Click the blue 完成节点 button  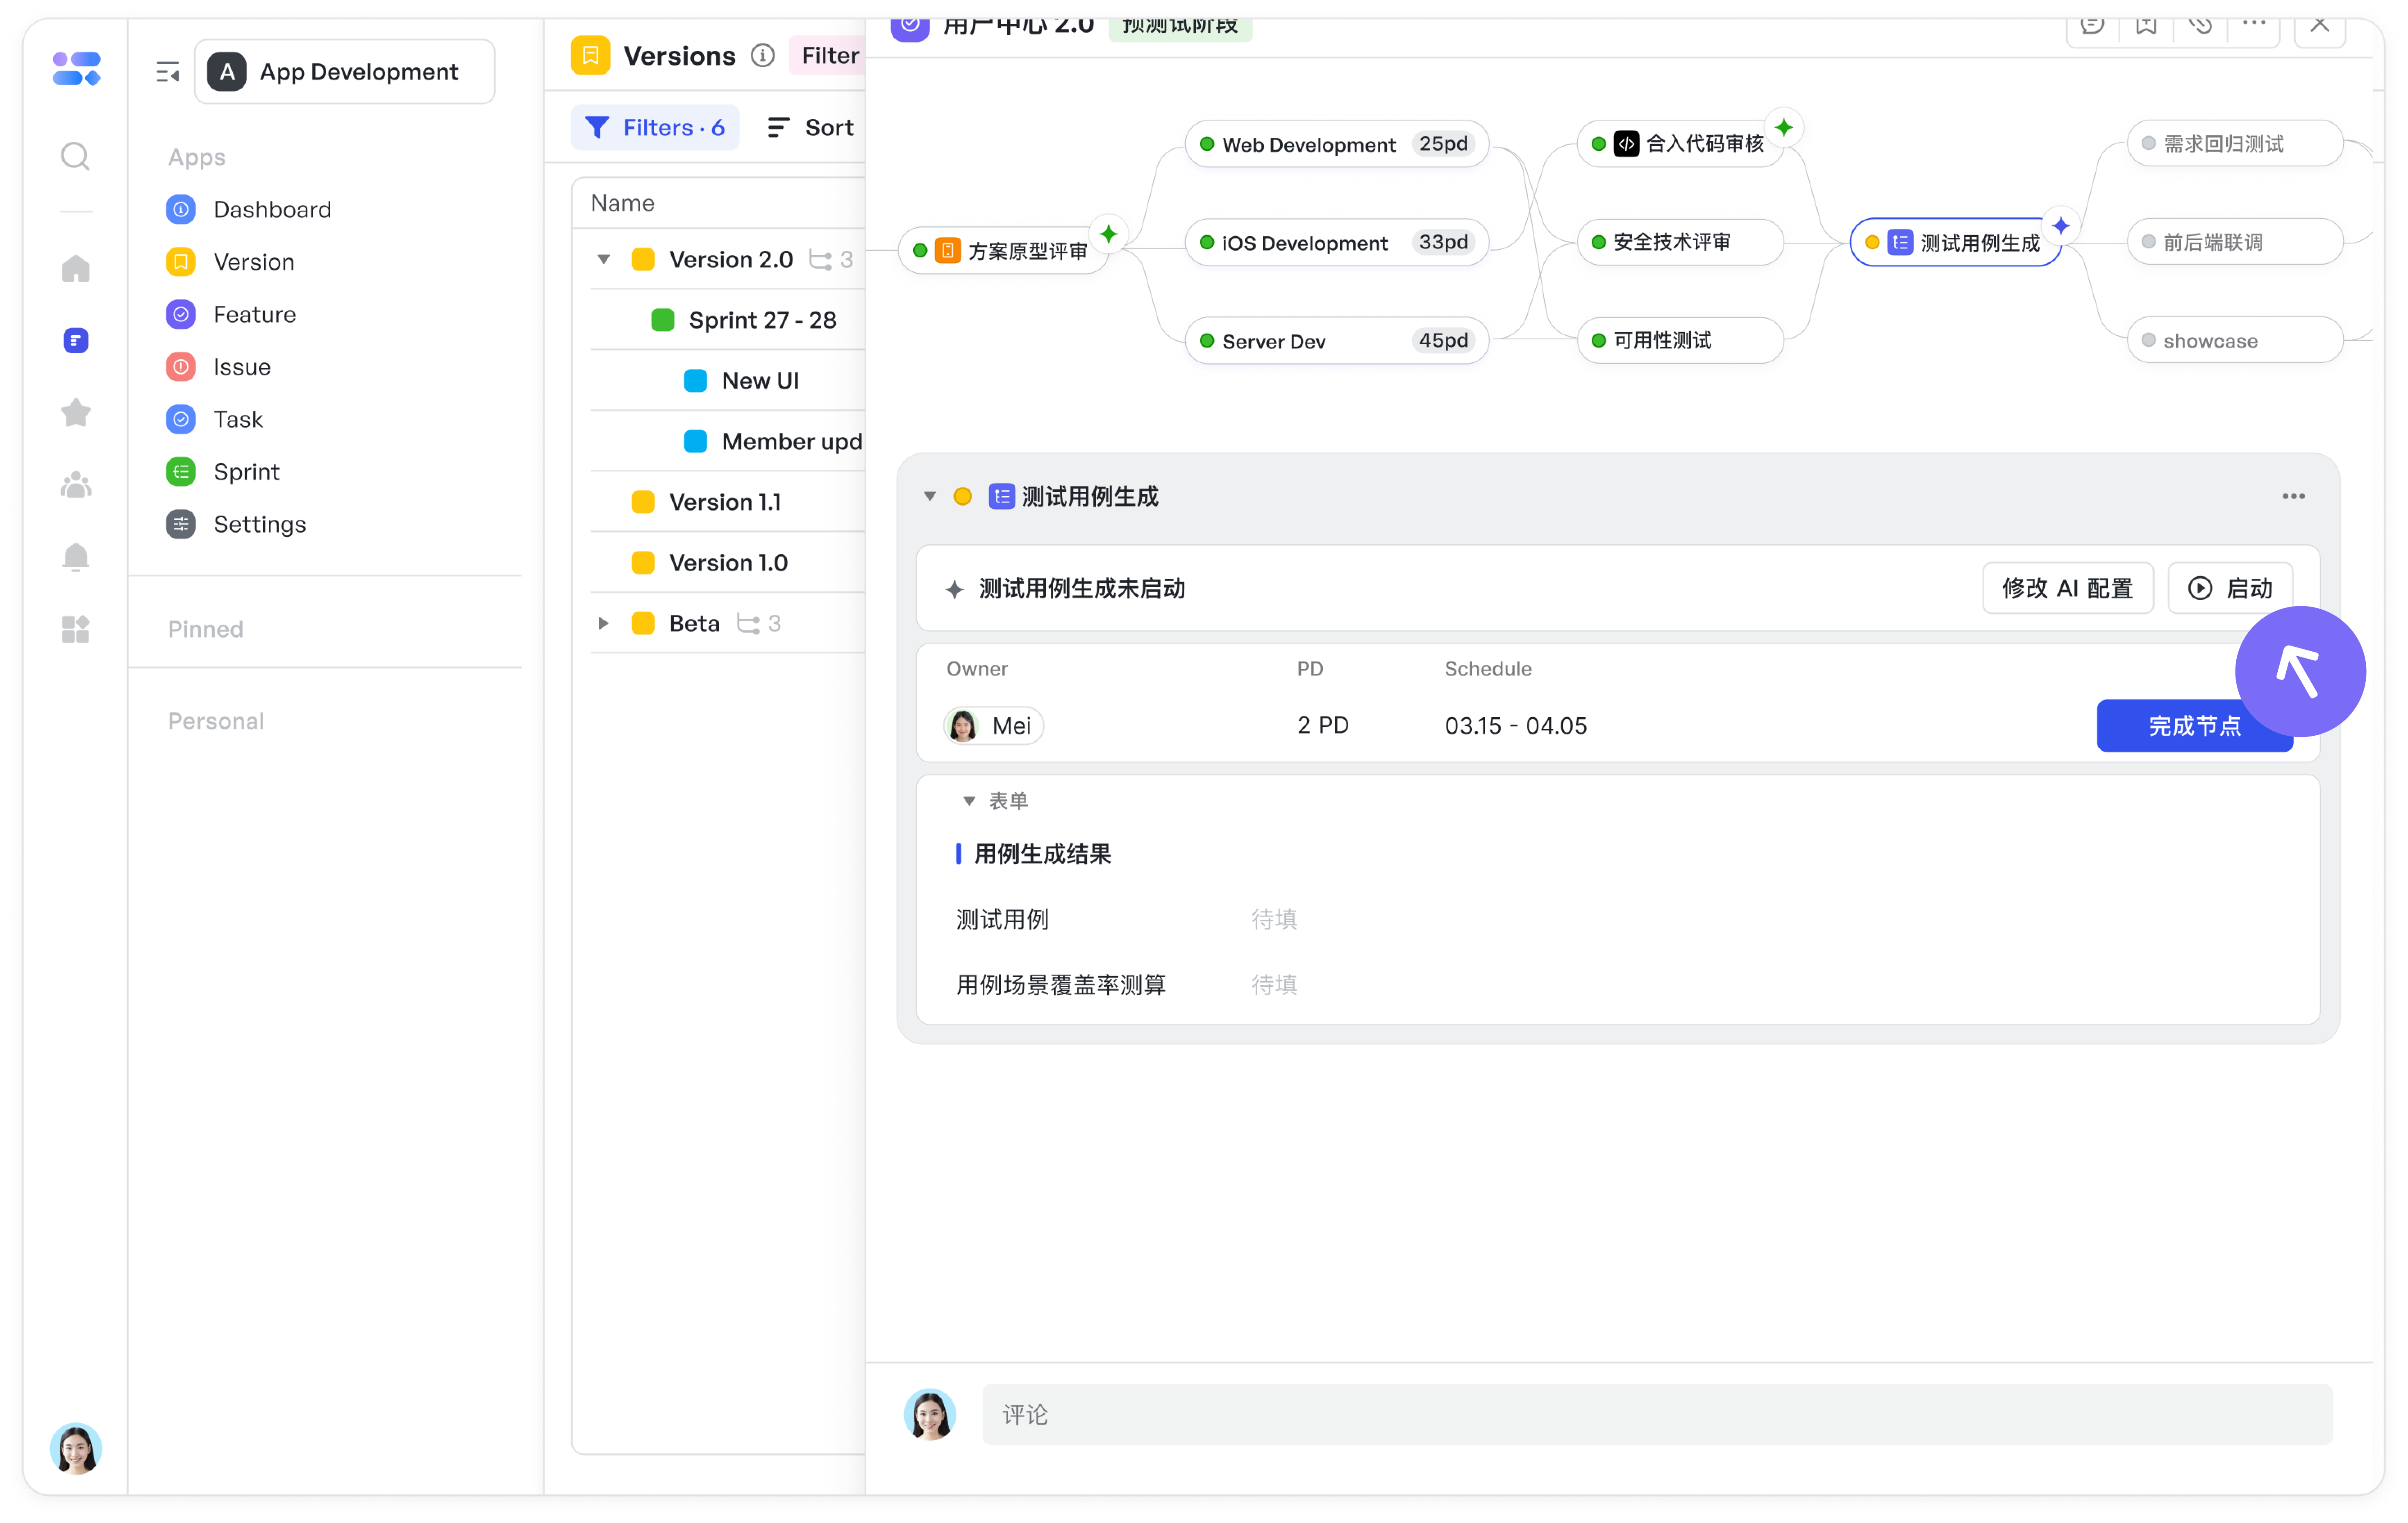(2194, 726)
